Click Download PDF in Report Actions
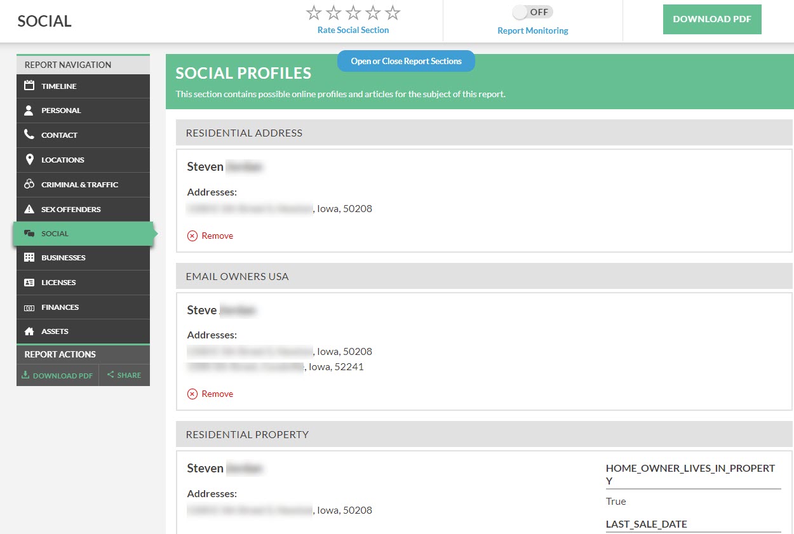 coord(58,375)
